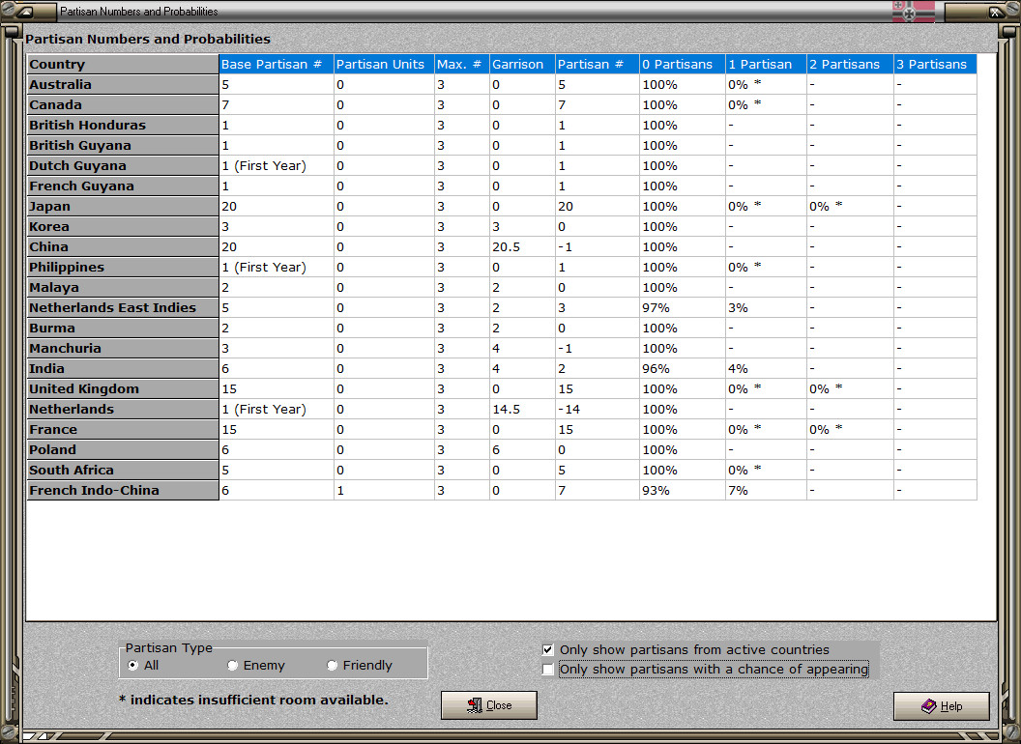Click Netherlands East Indies 97% cell
Screen dimensions: 1021x744
[x=683, y=307]
